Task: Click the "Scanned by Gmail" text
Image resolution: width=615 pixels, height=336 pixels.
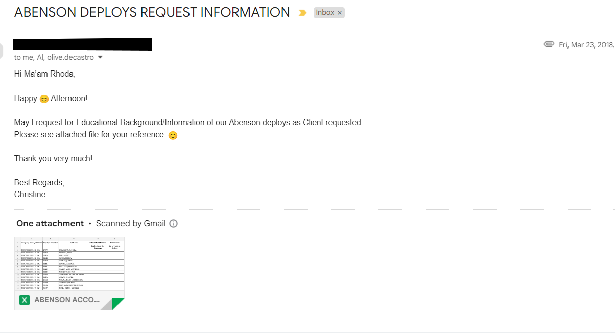Action: click(131, 223)
